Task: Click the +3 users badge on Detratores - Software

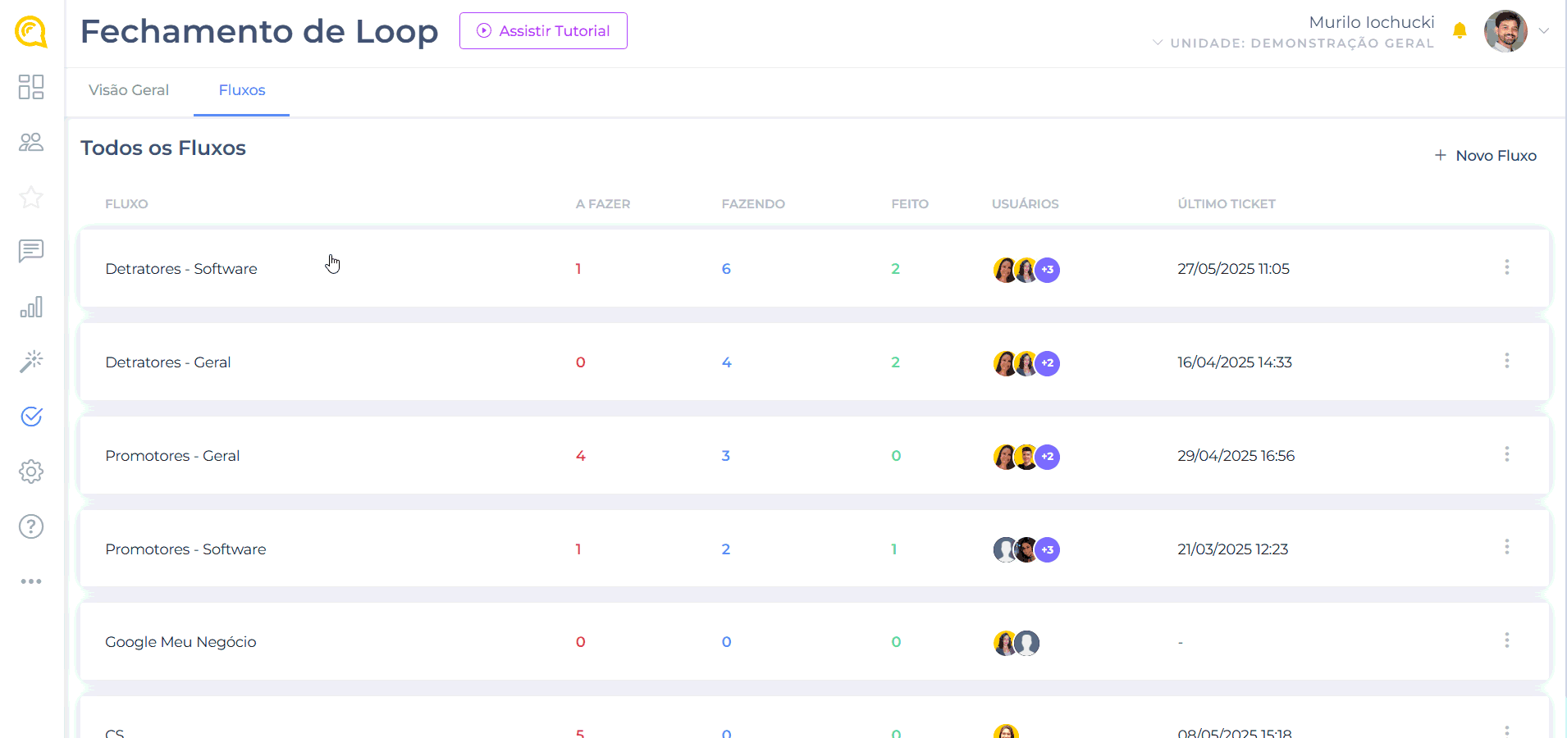Action: pyautogui.click(x=1048, y=270)
